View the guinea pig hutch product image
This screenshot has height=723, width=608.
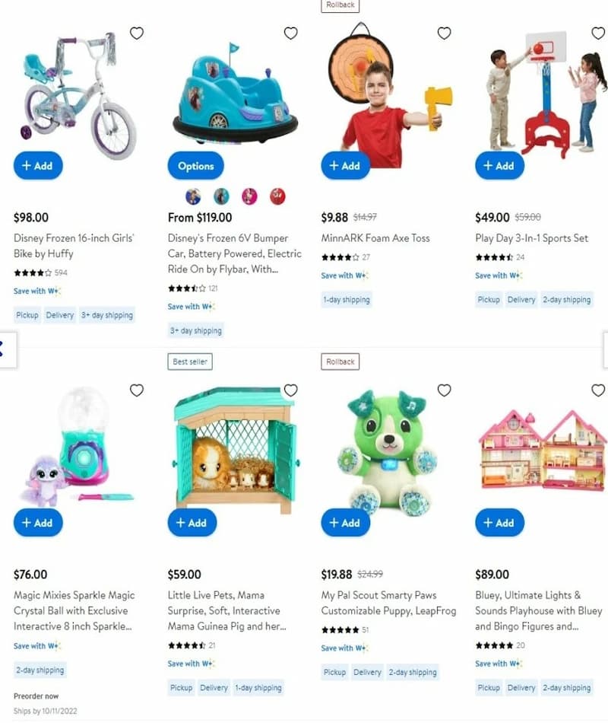[x=235, y=450]
